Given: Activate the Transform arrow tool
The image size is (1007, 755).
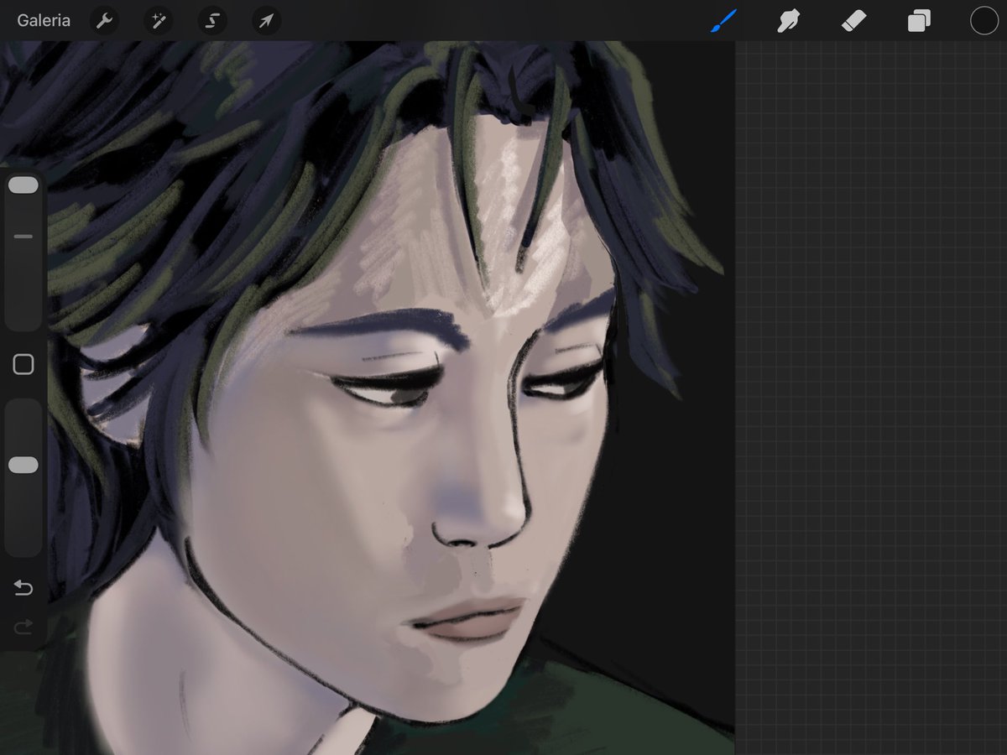Looking at the screenshot, I should point(266,21).
